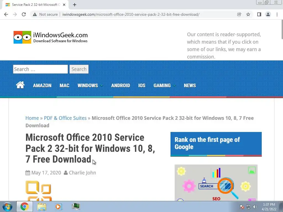Go back to the previous page
Viewport: 283px width, 212px height.
6,14
